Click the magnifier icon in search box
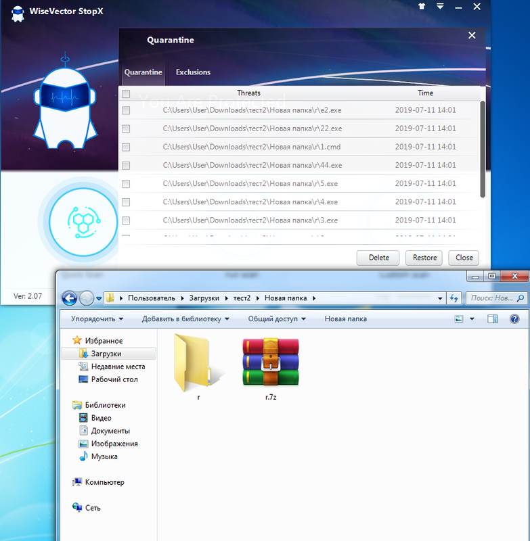This screenshot has height=541, width=530. [x=520, y=298]
